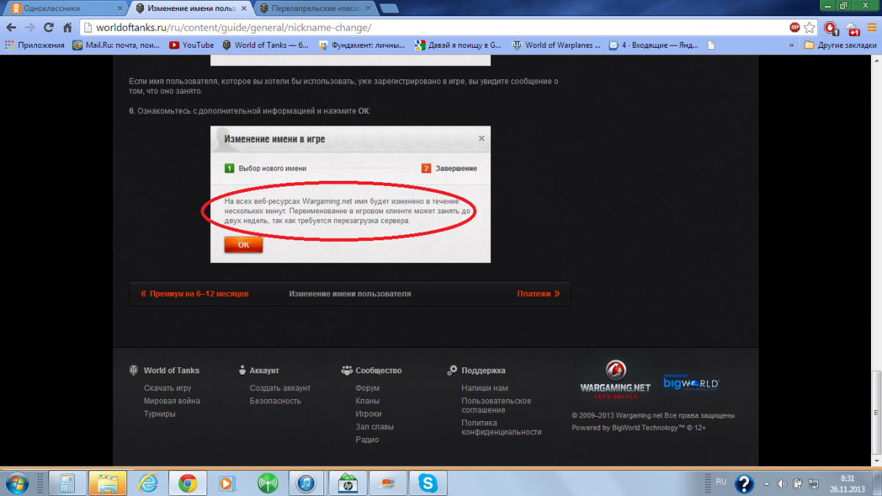Switch to Chrome in the taskbar
882x496 pixels.
(187, 483)
